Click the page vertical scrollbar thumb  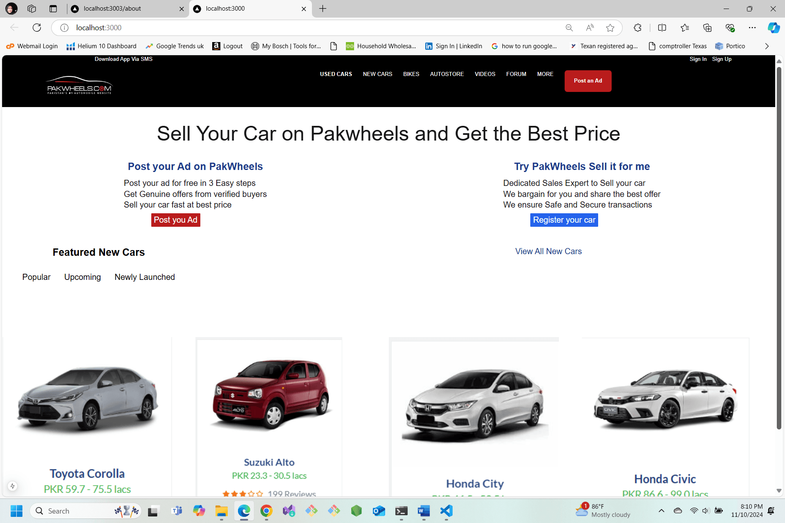tap(779, 248)
